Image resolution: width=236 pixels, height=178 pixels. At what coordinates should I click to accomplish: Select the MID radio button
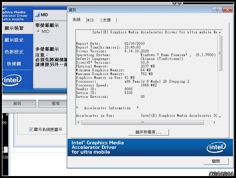38,31
